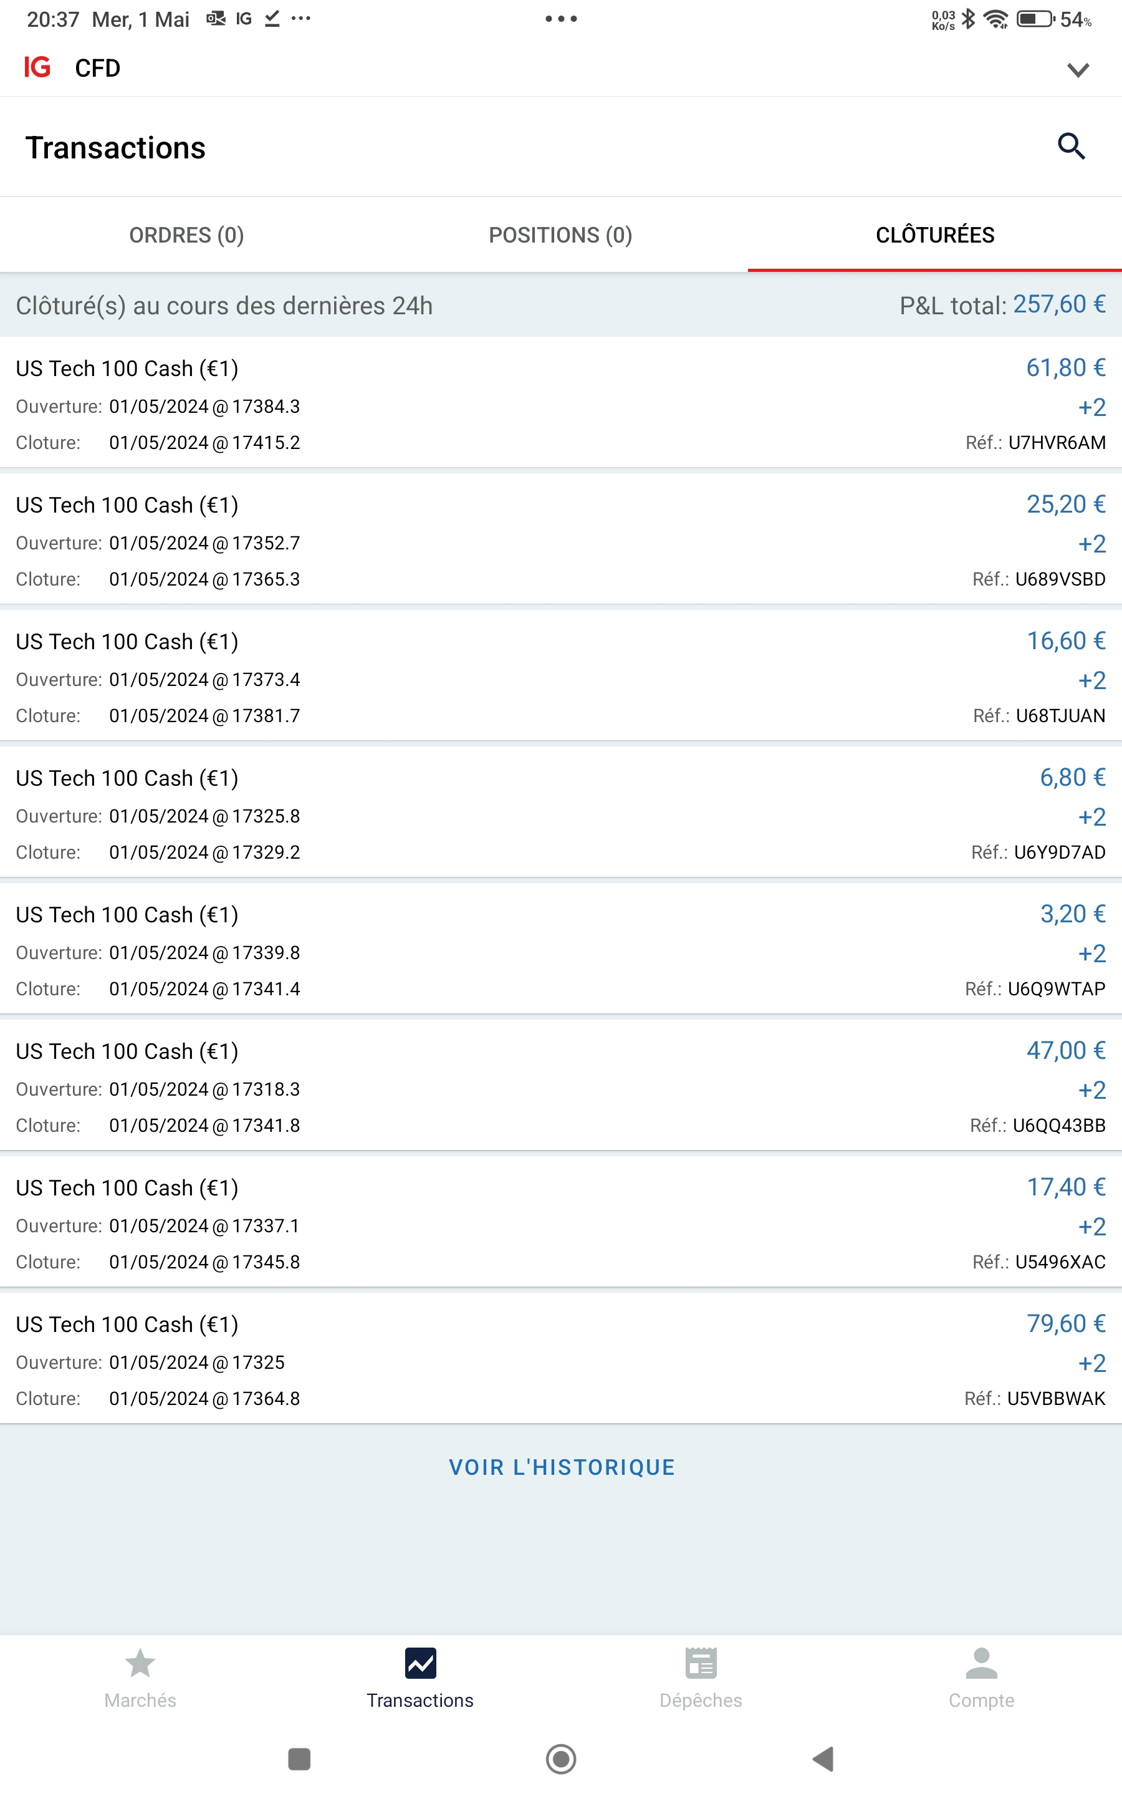Switch to the POSITIONS (0) tab
Viewport: 1122px width, 1796px height.
[560, 235]
